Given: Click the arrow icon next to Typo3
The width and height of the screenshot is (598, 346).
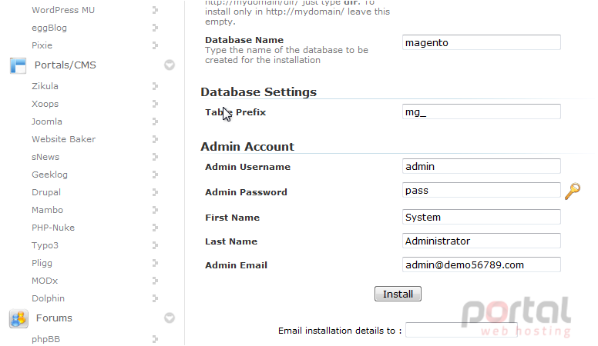Looking at the screenshot, I should tap(155, 245).
